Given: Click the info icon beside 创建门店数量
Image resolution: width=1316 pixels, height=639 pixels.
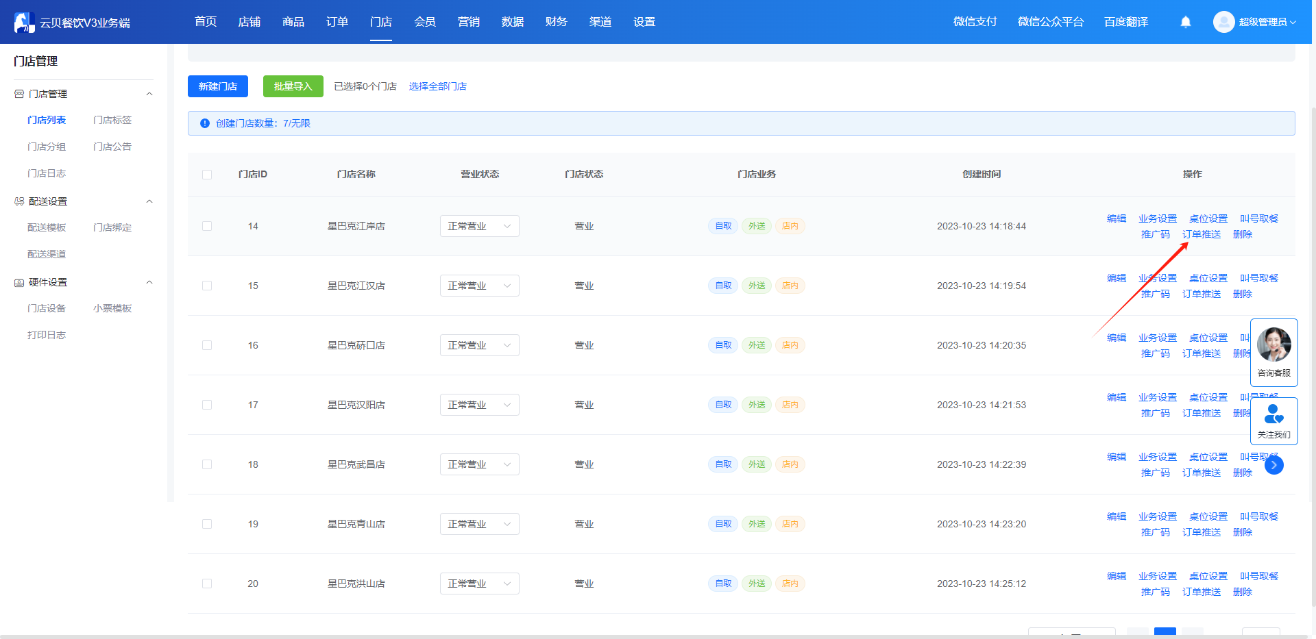Looking at the screenshot, I should click(204, 123).
